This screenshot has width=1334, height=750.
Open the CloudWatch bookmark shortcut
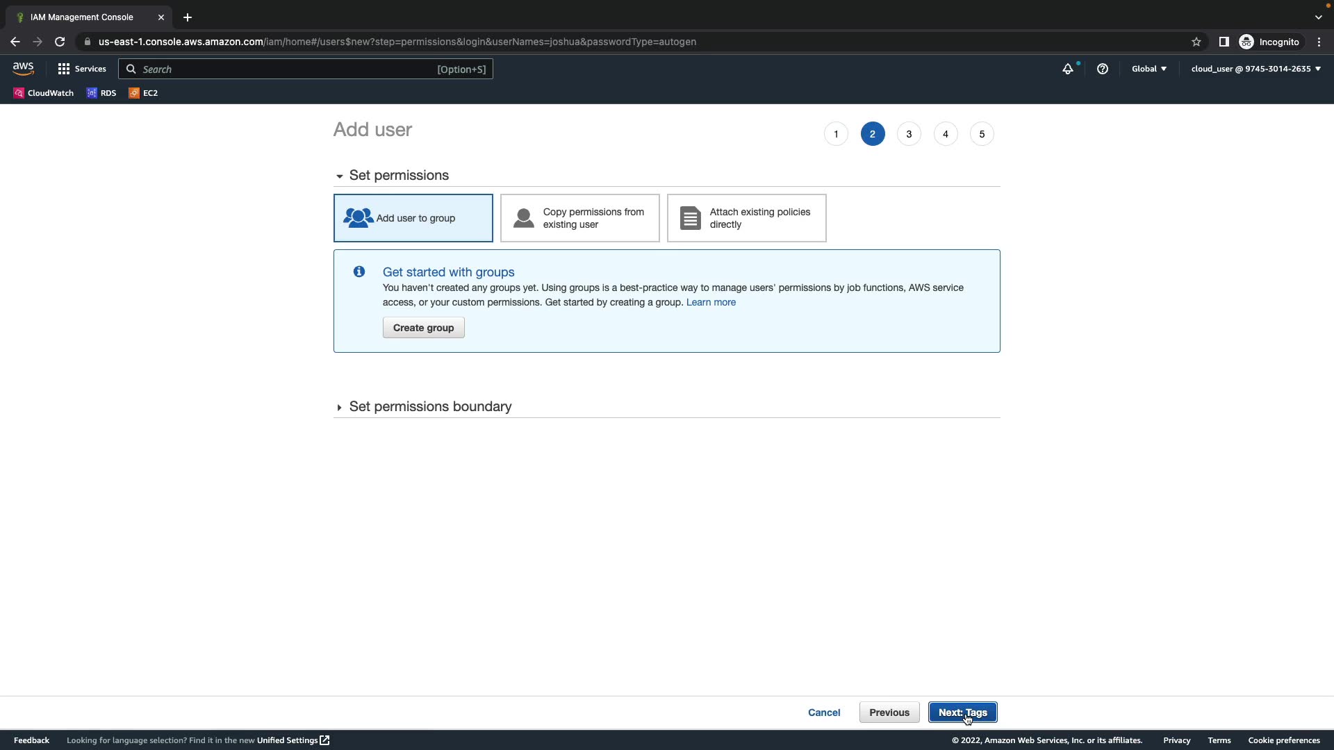pos(43,93)
